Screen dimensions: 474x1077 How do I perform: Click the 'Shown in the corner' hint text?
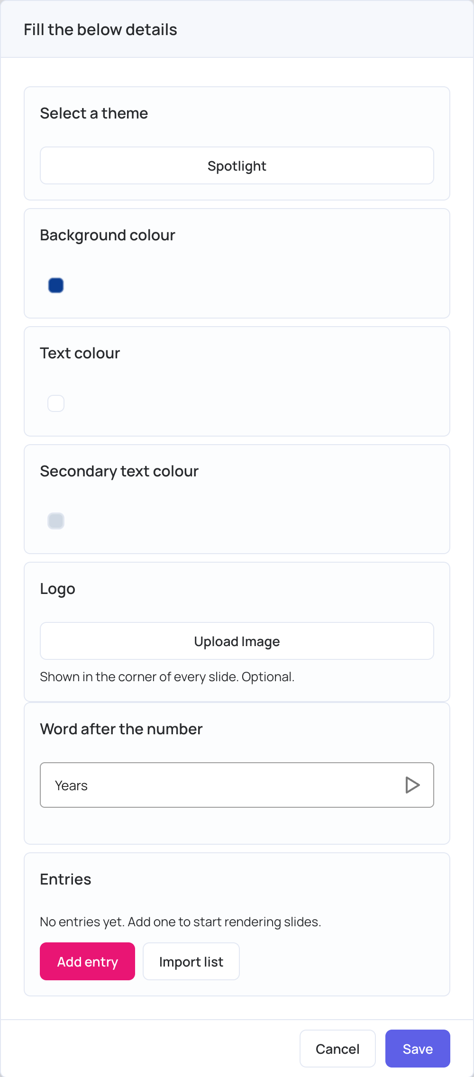(167, 677)
